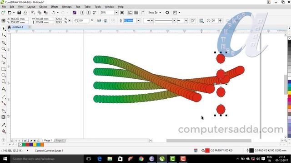Select the Text tool
The height and width of the screenshot is (163, 291).
3,89
